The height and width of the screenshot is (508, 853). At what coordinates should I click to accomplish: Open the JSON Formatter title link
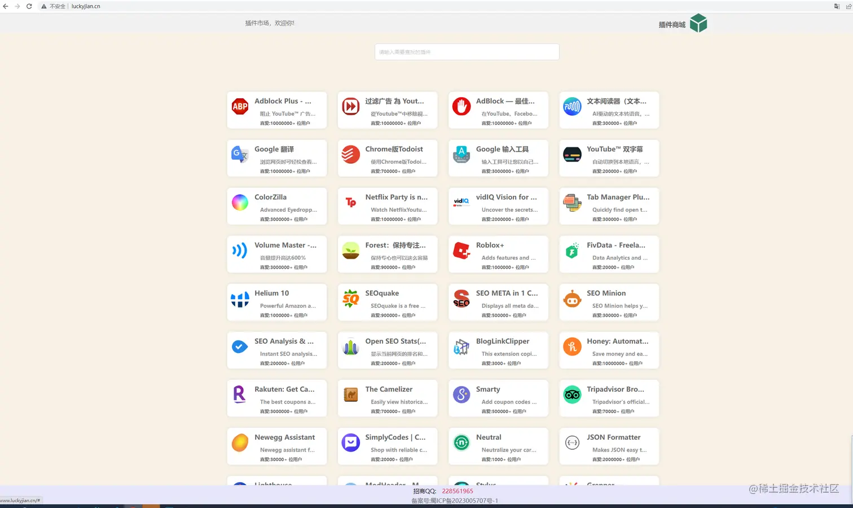click(x=613, y=437)
